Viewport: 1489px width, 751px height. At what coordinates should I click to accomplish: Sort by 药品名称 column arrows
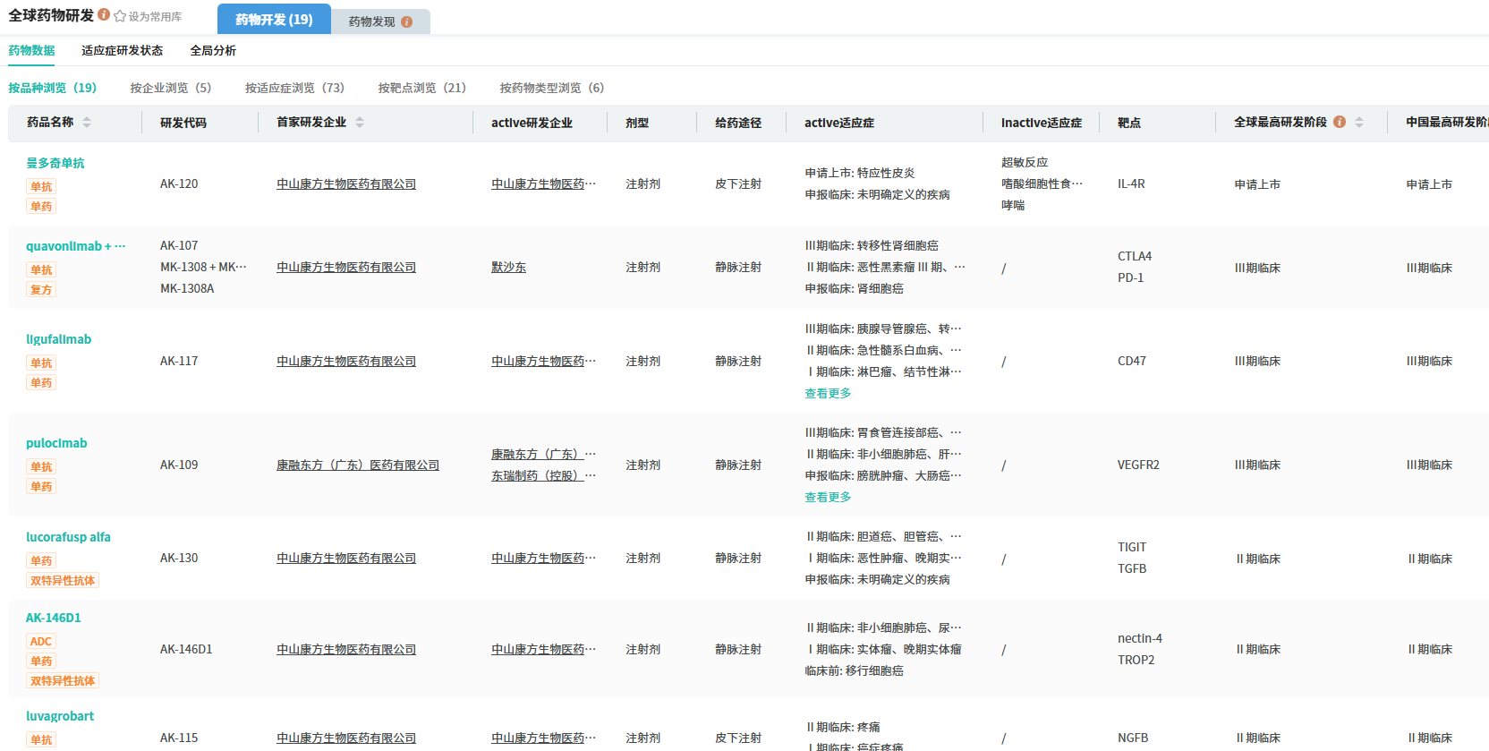pyautogui.click(x=87, y=122)
